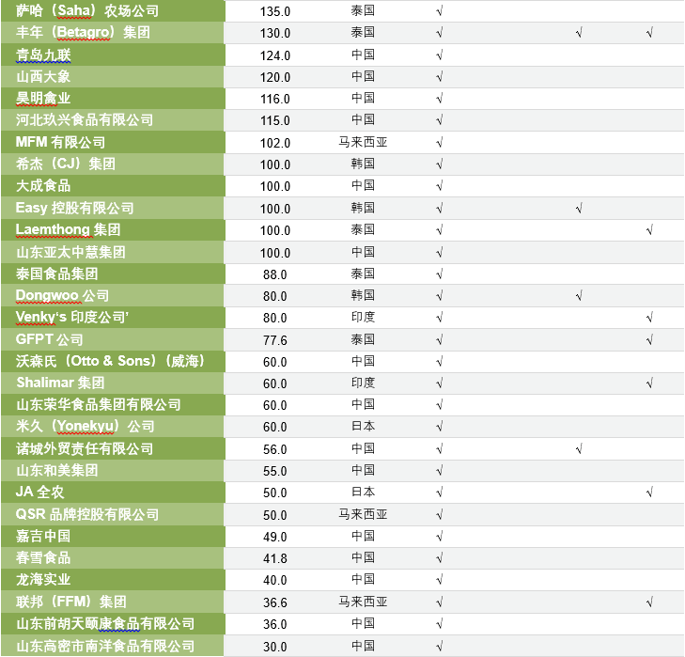Click the 丰年（Betagro）集团 row name
685x657 pixels.
tap(113, 32)
